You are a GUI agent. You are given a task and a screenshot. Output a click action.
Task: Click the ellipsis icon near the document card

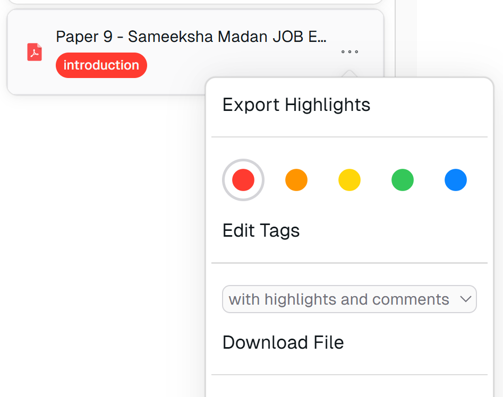pyautogui.click(x=349, y=51)
